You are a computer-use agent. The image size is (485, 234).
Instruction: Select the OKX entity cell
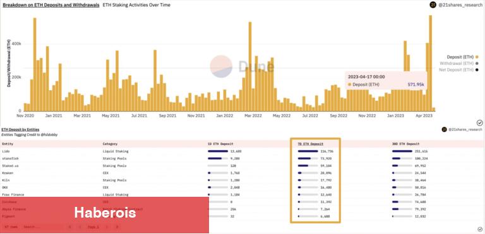pos(4,187)
